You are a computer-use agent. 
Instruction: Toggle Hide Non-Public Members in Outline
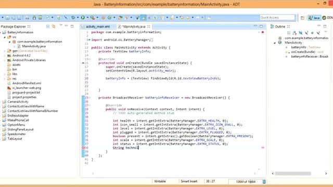coord(312,33)
